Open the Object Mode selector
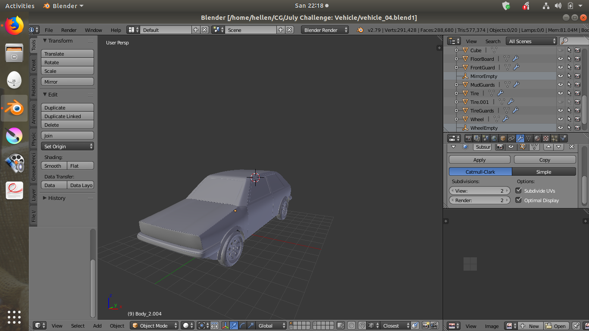Image resolution: width=589 pixels, height=331 pixels. click(x=154, y=326)
